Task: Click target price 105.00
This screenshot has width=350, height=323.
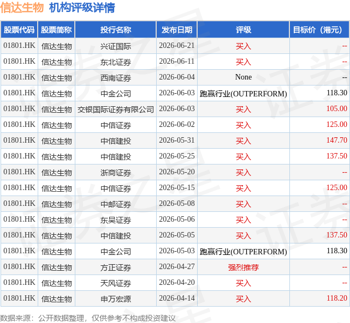Action: 336,108
